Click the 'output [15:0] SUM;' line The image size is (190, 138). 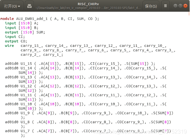pyautogui.click(x=25, y=32)
